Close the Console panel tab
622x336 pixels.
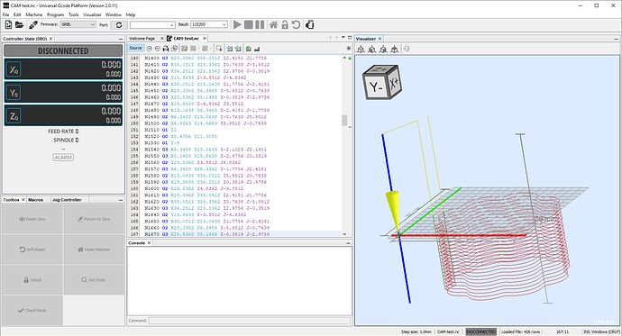pyautogui.click(x=149, y=243)
